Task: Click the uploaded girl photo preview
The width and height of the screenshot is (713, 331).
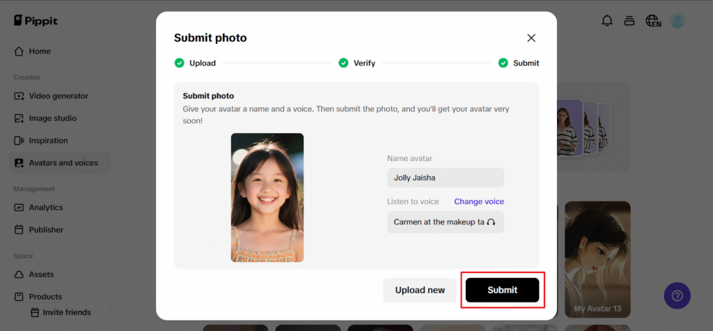Action: 267,198
